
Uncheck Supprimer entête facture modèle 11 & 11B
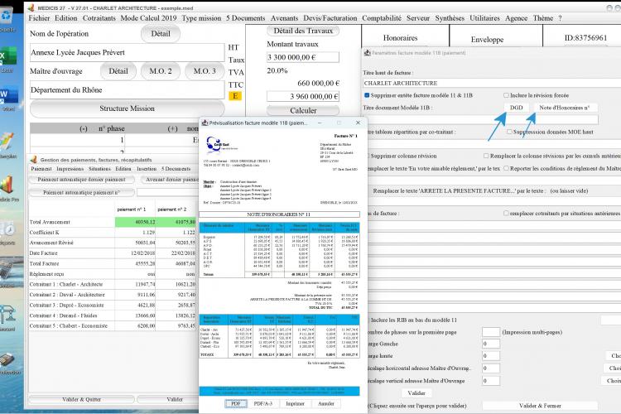click(x=367, y=95)
